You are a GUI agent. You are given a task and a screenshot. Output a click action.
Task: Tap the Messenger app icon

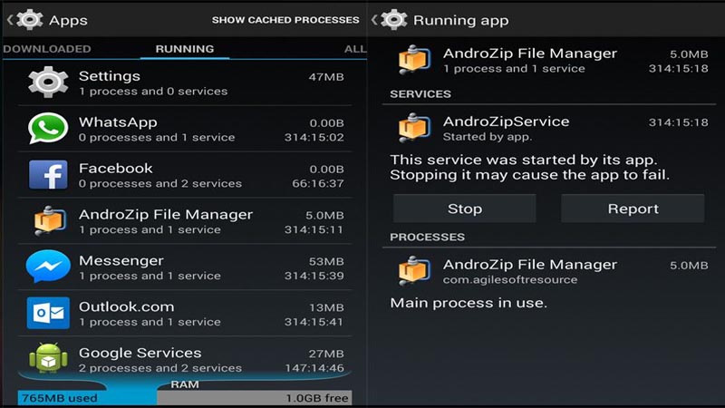pos(48,268)
